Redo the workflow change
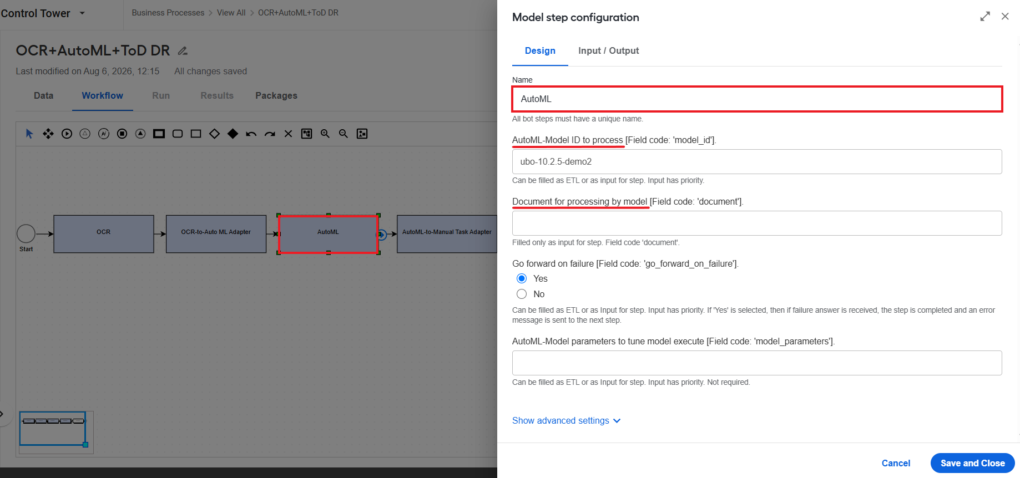The image size is (1020, 478). (x=270, y=134)
